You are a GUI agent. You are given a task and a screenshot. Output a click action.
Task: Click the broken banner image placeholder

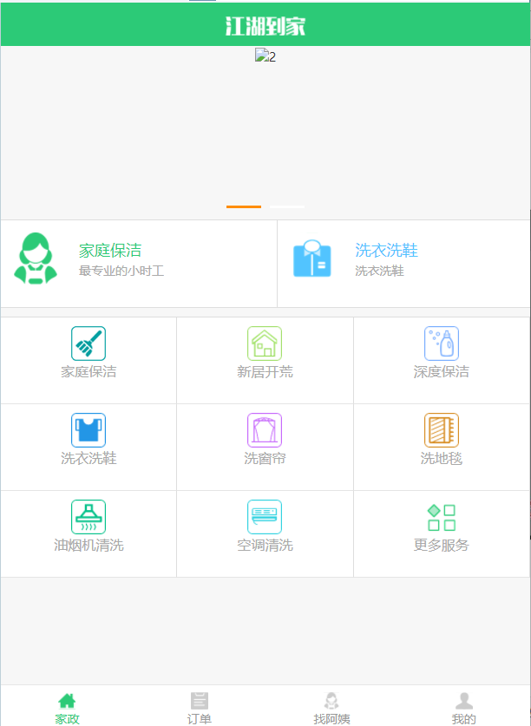point(265,57)
